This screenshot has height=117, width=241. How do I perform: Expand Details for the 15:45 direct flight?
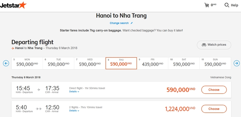(x=74, y=91)
